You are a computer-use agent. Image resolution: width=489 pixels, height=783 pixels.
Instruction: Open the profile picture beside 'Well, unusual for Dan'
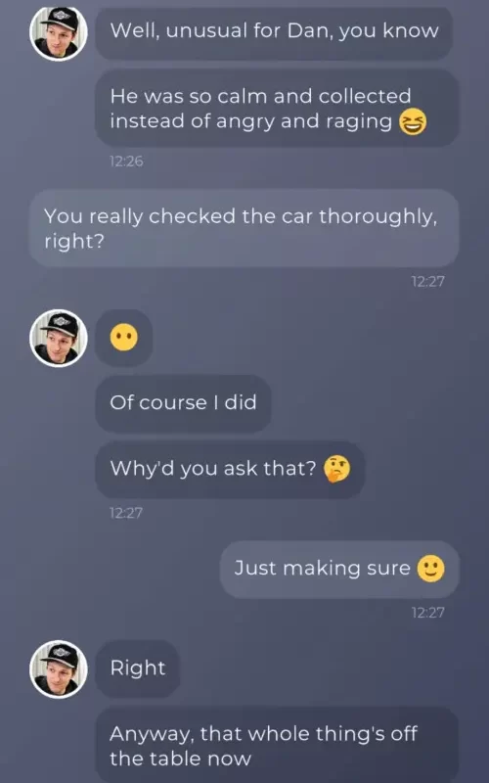point(59,32)
